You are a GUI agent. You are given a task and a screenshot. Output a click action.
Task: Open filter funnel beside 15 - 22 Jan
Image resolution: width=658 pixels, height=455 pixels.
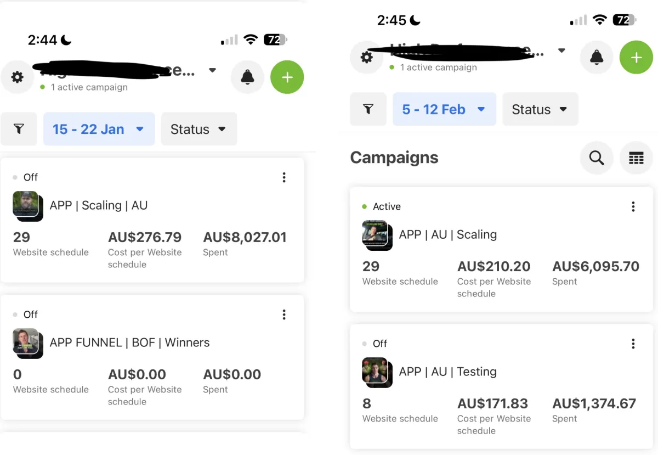pyautogui.click(x=19, y=130)
